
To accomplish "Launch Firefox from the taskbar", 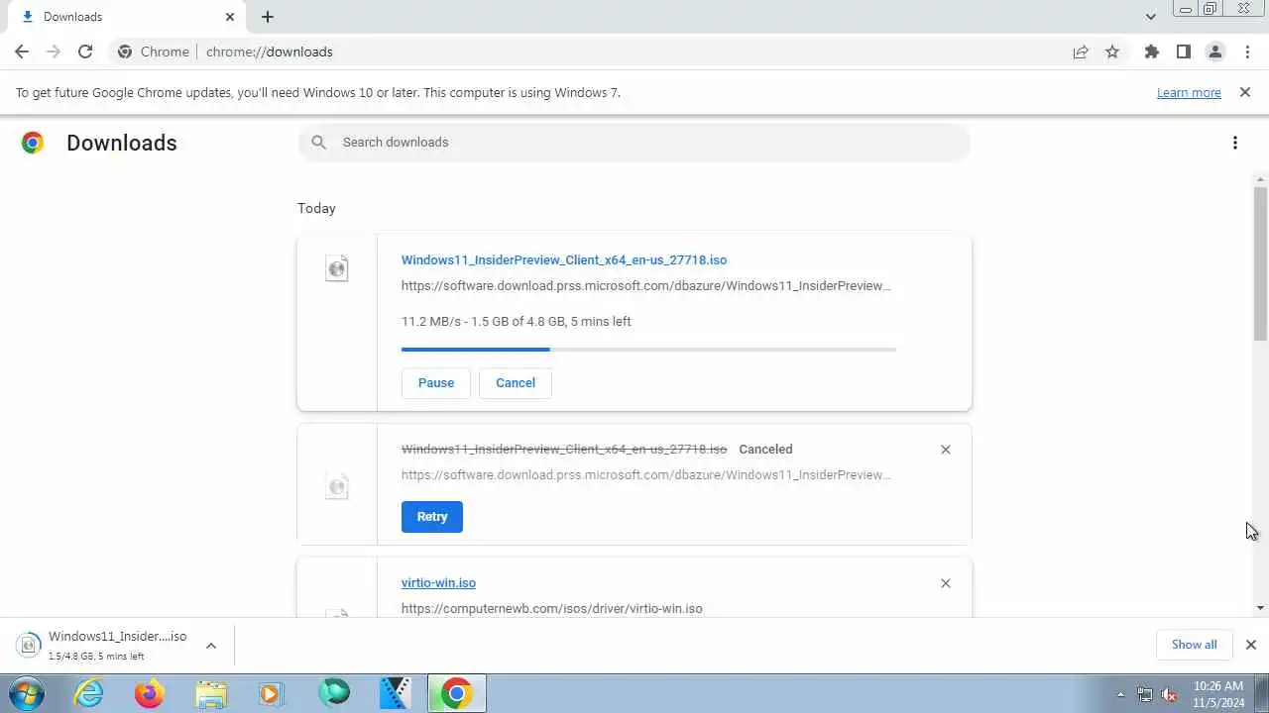I will (x=150, y=693).
